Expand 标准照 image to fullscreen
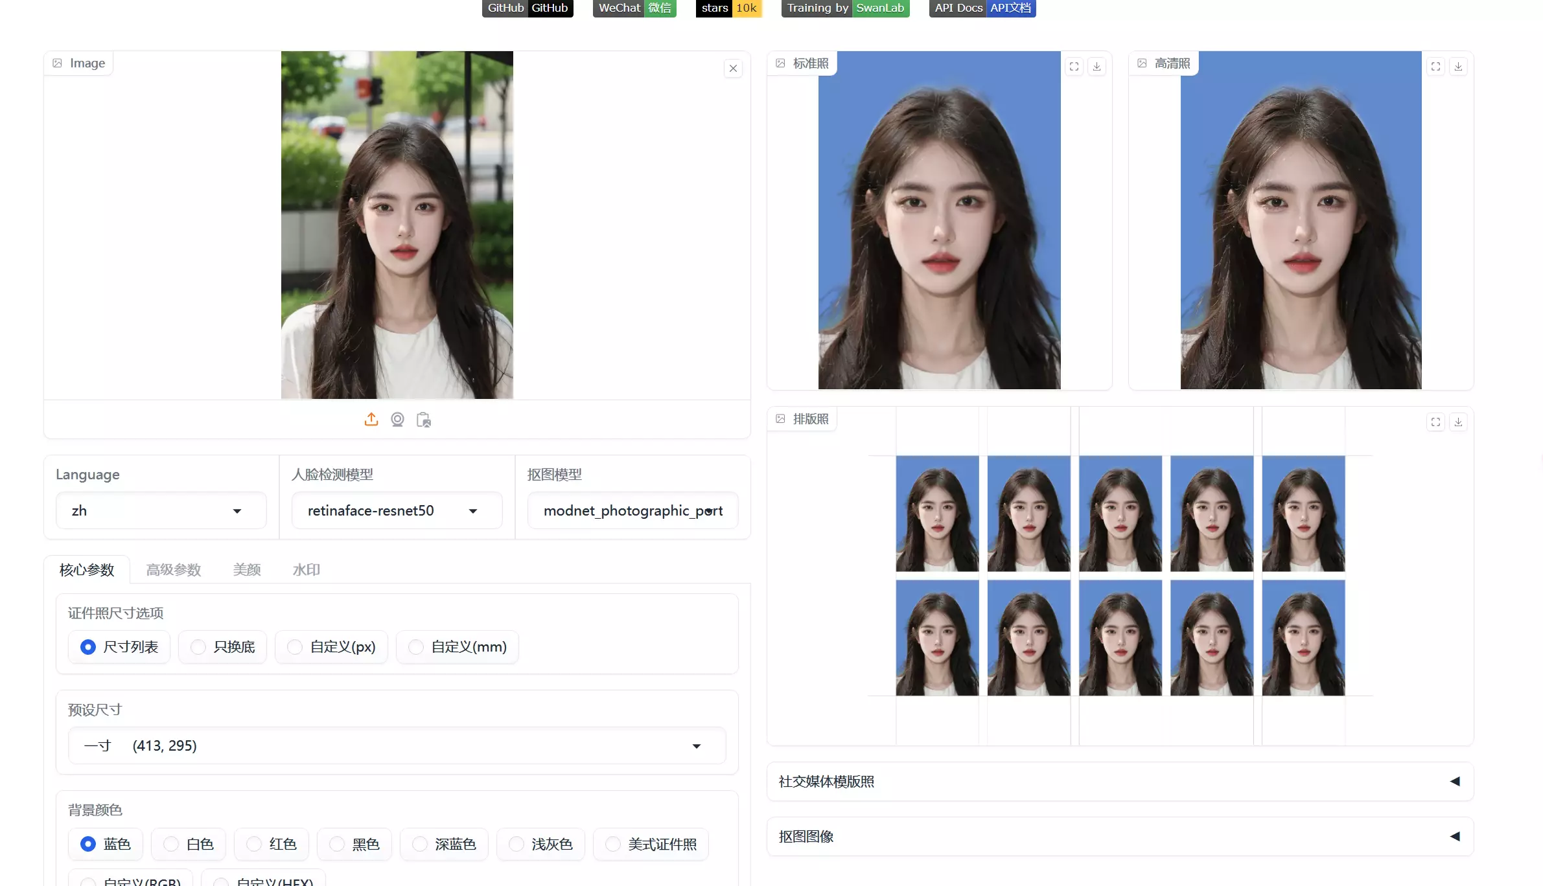Viewport: 1543px width, 886px height. [x=1074, y=66]
